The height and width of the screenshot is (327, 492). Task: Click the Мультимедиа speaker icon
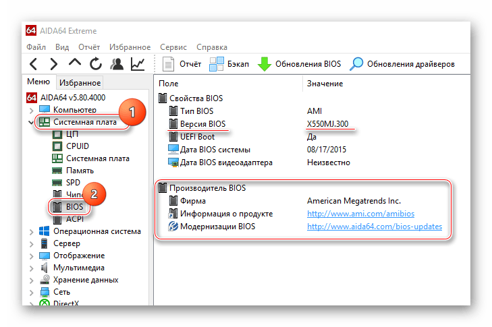[45, 268]
